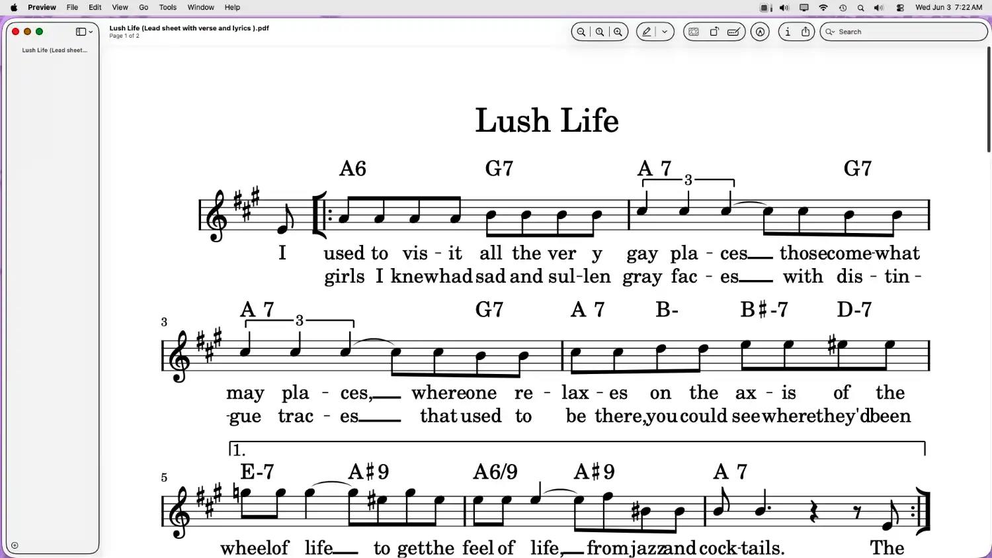The width and height of the screenshot is (992, 558).
Task: Click the 'D-7' chord symbol
Action: tap(854, 309)
